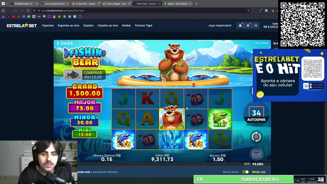Go back in browser history
The height and width of the screenshot is (184, 327).
pyautogui.click(x=15, y=10)
